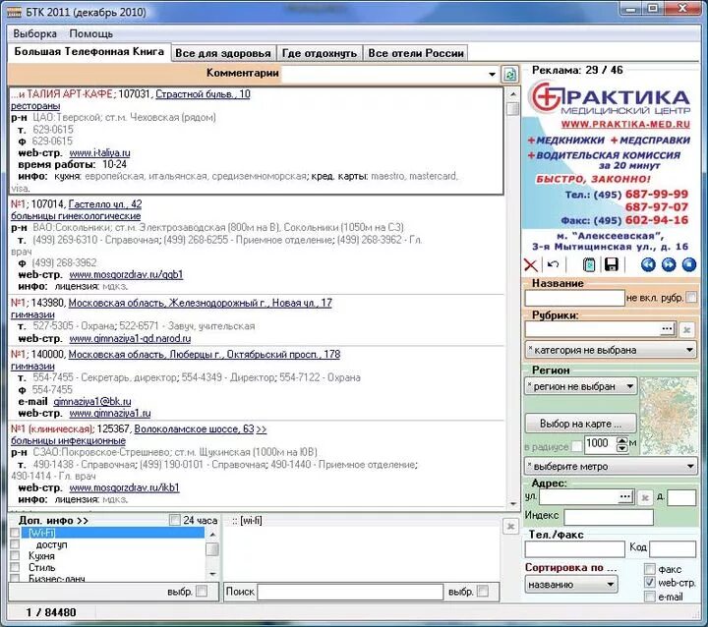Increase the radius spinner value

coord(622,440)
